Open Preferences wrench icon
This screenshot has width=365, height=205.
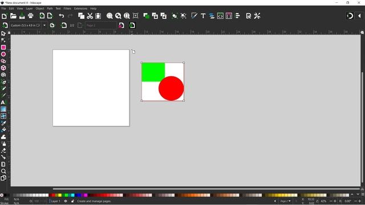tap(257, 16)
